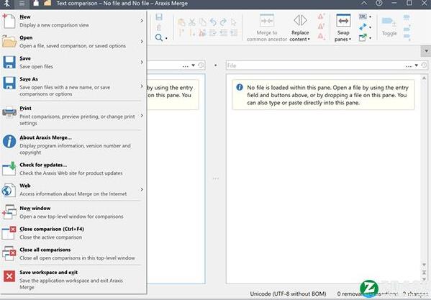This screenshot has height=300, width=431.
Task: Click the top bookmark flag icon
Action: click(x=407, y=18)
